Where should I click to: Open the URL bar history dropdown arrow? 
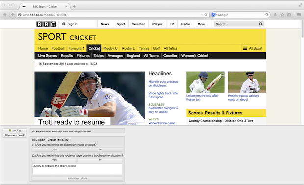click(x=202, y=15)
